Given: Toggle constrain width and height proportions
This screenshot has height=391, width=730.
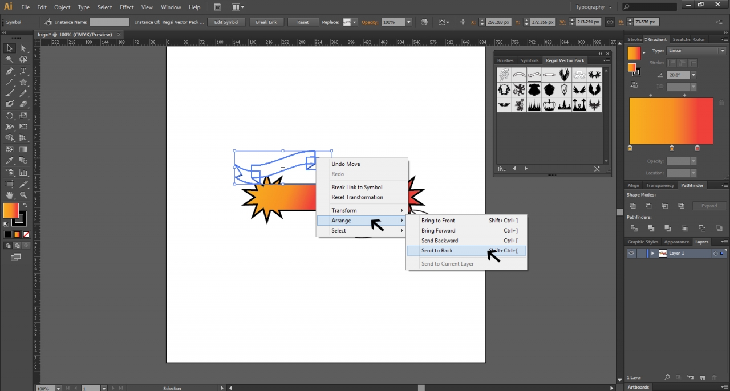Looking at the screenshot, I should click(x=610, y=22).
